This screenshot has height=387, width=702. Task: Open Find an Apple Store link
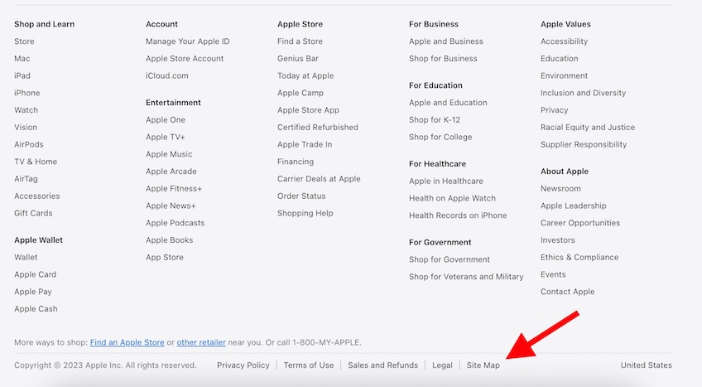click(127, 342)
